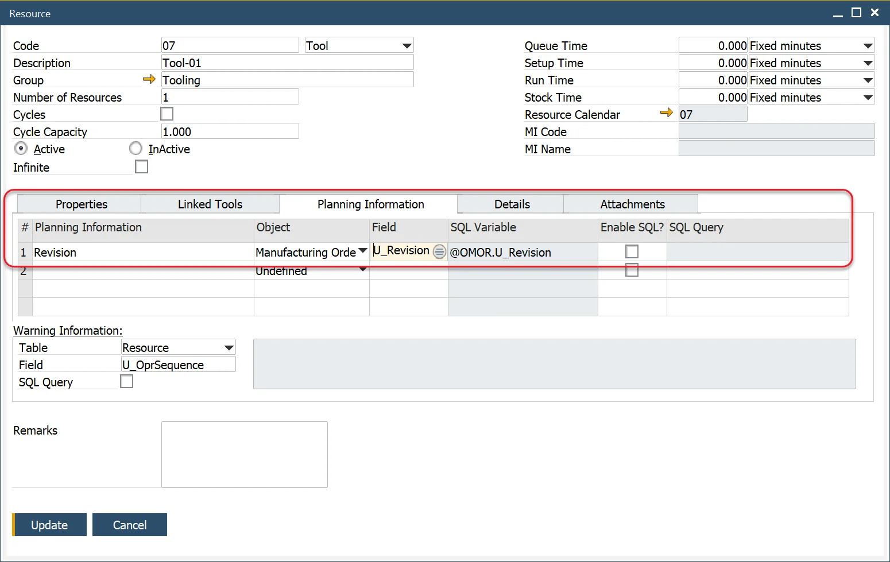
Task: Switch to the Attachments tab
Action: pos(632,204)
